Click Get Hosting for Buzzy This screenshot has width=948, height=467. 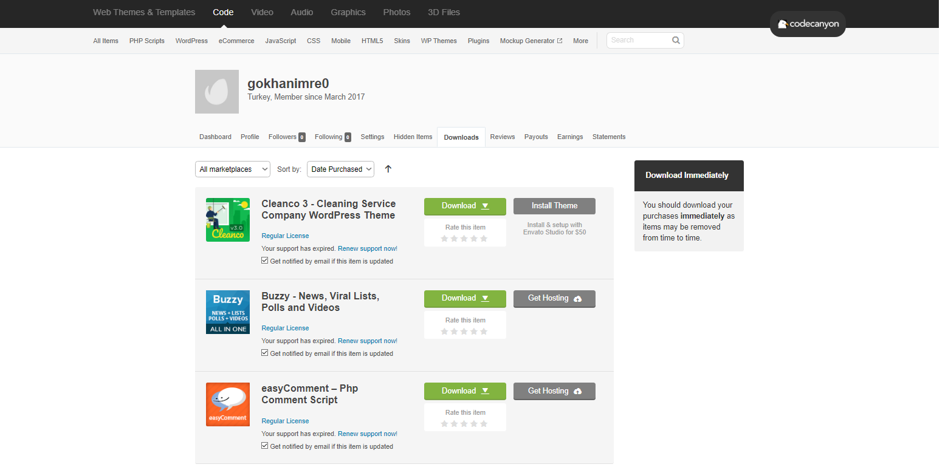(554, 298)
